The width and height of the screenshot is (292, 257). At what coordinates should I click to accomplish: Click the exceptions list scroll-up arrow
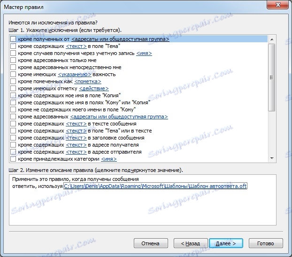[272, 39]
